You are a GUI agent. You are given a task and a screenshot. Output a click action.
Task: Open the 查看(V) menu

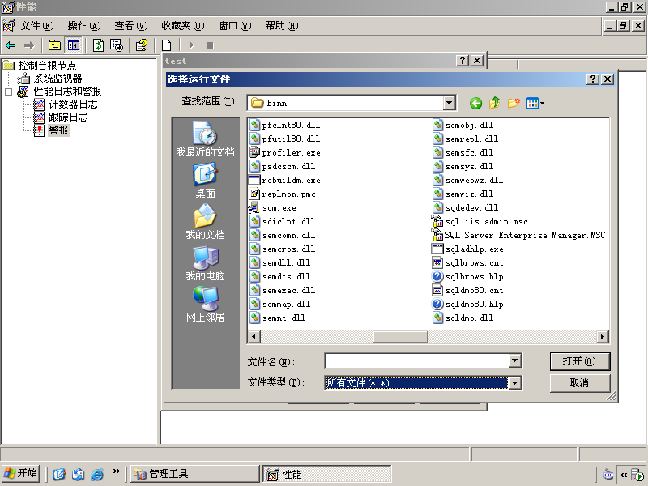click(x=131, y=26)
